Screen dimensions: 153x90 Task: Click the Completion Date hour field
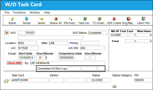tap(87, 57)
